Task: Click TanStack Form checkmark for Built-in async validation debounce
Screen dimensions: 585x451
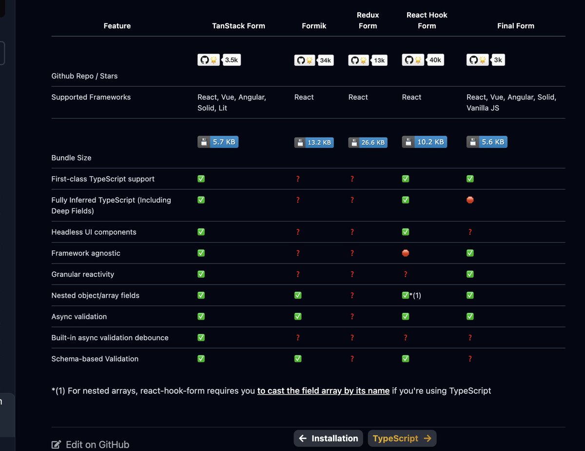Action: pos(201,338)
